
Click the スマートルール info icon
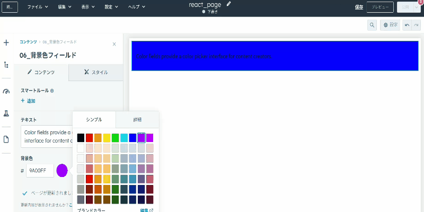(x=52, y=91)
